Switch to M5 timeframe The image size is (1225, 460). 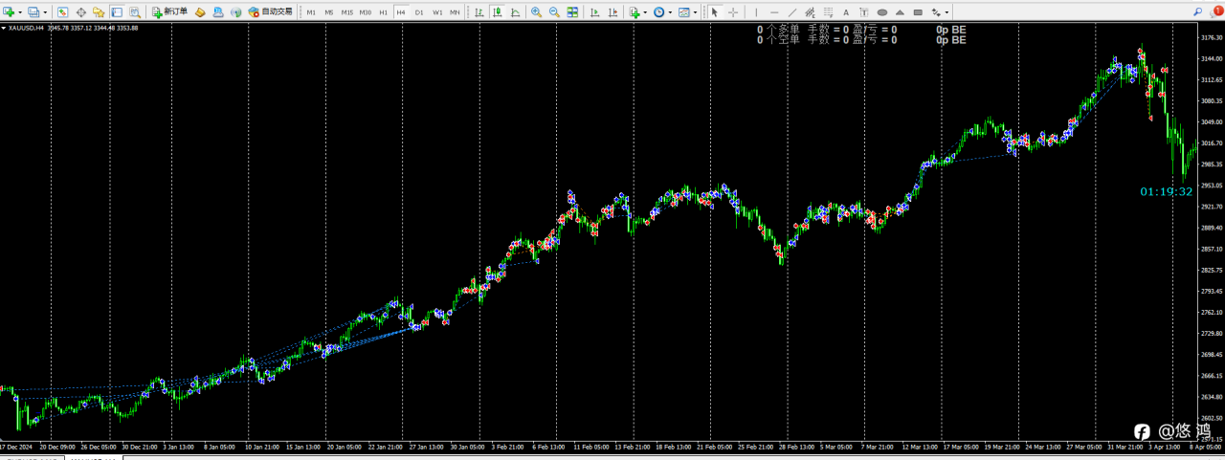click(328, 12)
